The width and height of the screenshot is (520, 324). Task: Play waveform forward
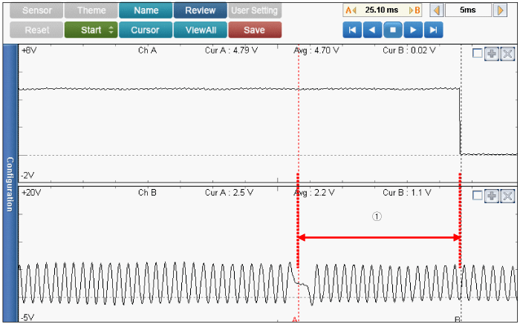pos(413,30)
